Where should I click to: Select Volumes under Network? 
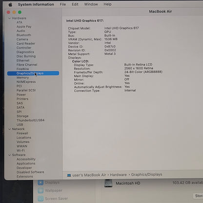click(x=23, y=142)
